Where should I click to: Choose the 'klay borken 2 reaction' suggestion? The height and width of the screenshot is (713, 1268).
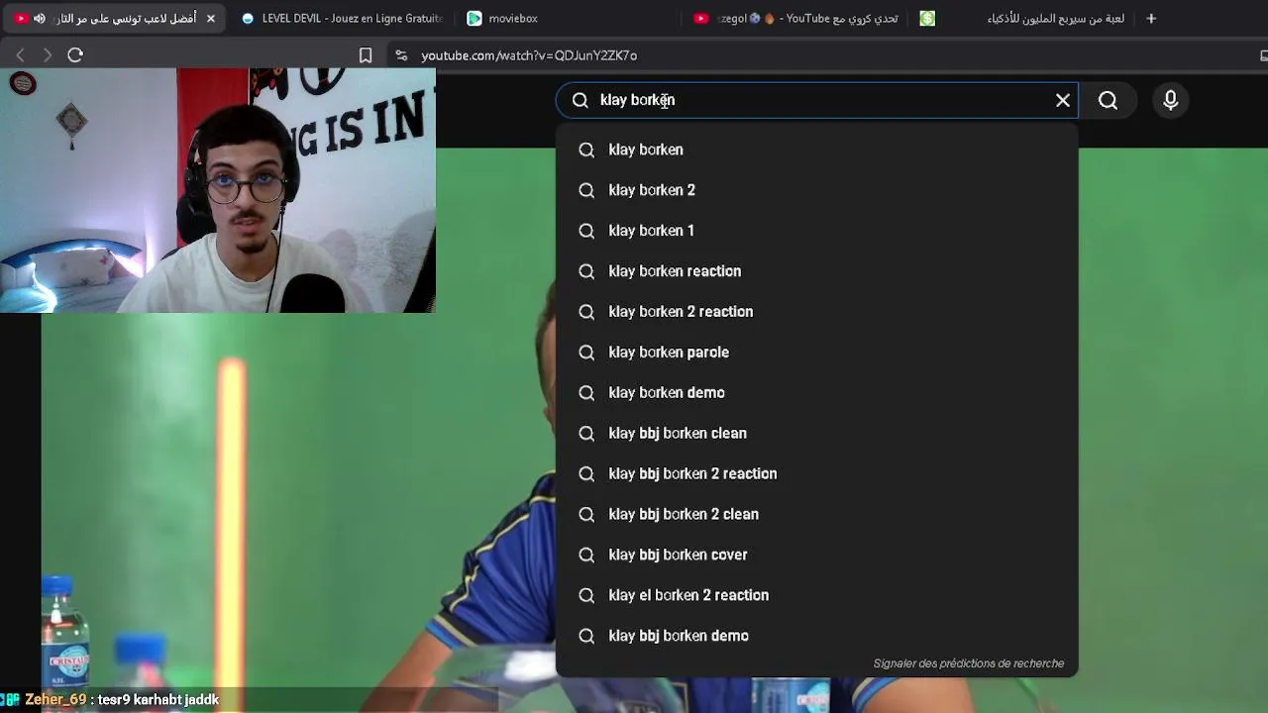pyautogui.click(x=817, y=312)
